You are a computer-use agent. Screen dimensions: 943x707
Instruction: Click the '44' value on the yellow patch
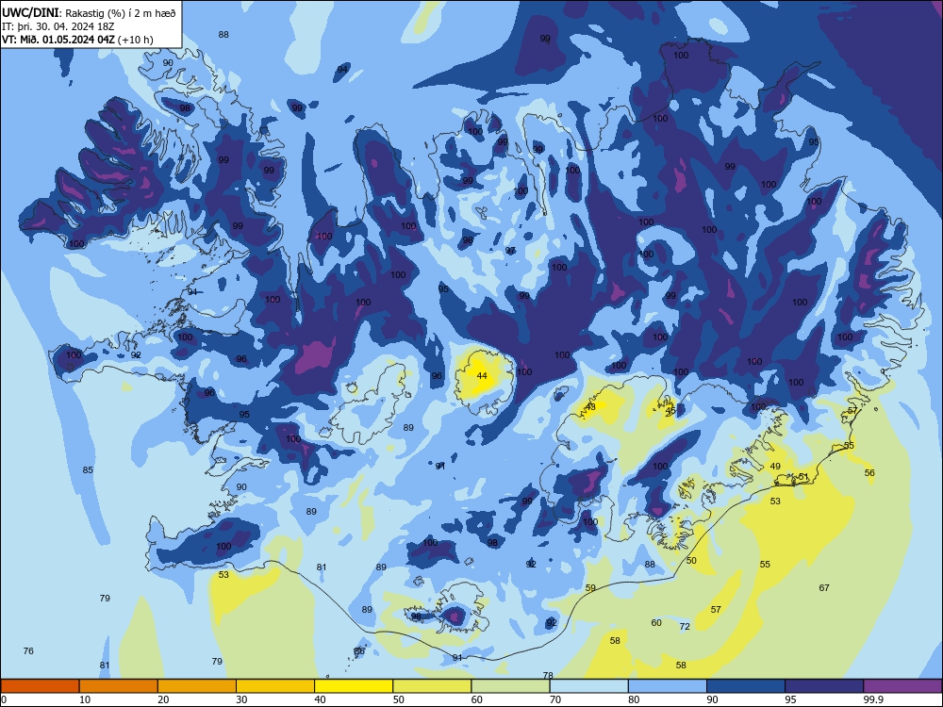482,376
